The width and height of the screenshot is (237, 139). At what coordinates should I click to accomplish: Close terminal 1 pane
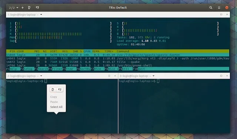click(x=227, y=14)
